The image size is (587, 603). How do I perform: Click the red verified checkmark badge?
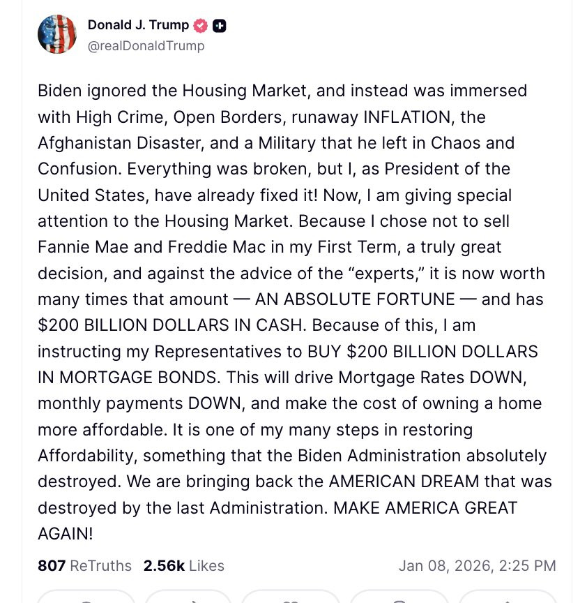(x=200, y=26)
